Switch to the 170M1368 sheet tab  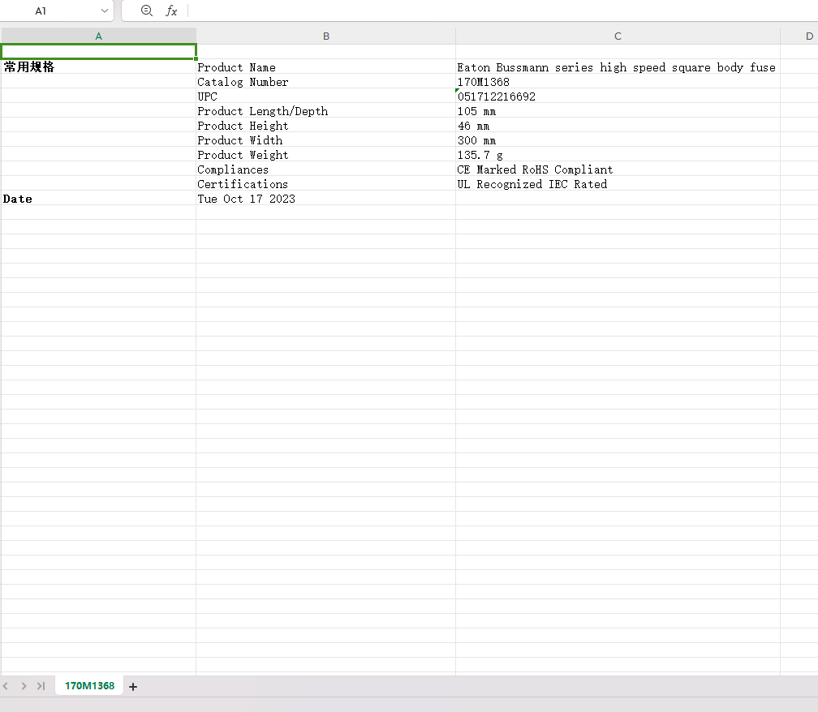89,685
